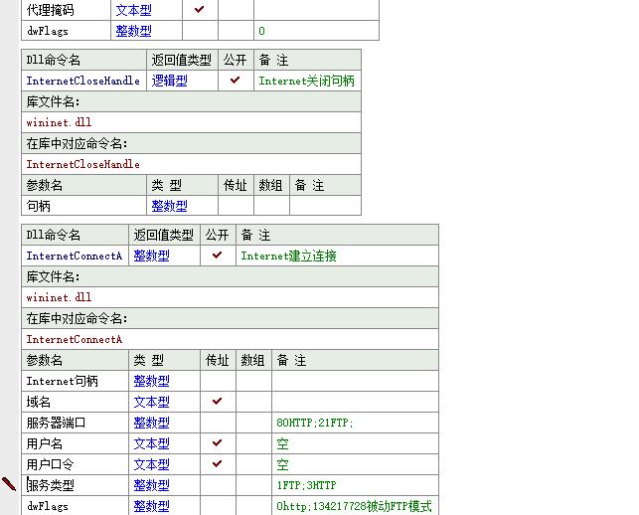Select 逻辑型 return type of InternetCloseHandle
Image resolution: width=639 pixels, height=515 pixels.
[169, 82]
